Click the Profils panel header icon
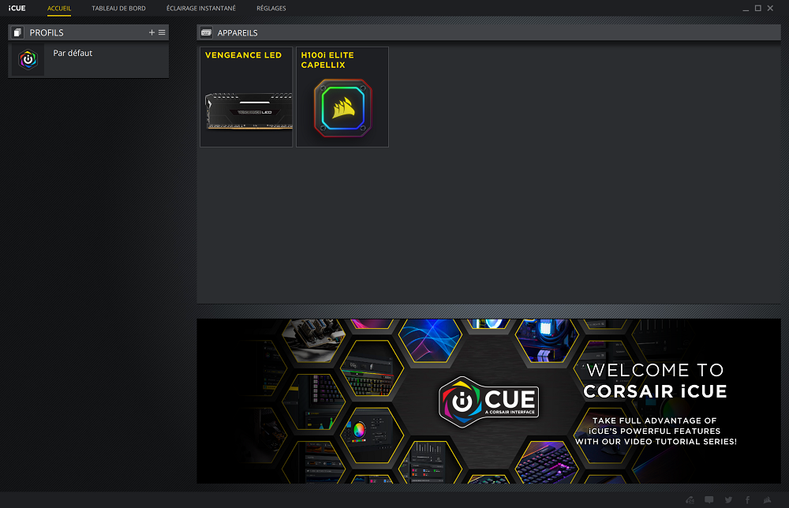 click(x=18, y=32)
